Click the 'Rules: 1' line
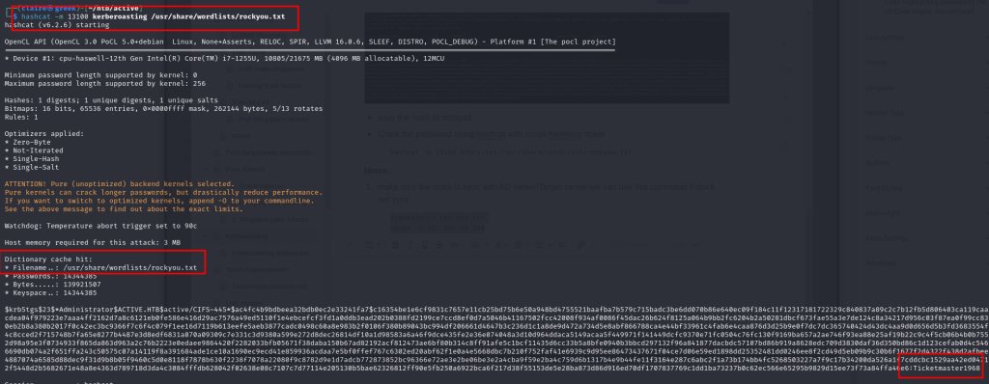The height and width of the screenshot is (384, 989). tap(21, 117)
